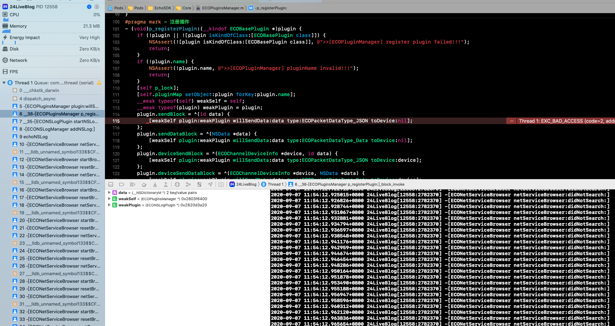Simulate location from debug bar
Screen dimensions: 615x326
coord(210,185)
